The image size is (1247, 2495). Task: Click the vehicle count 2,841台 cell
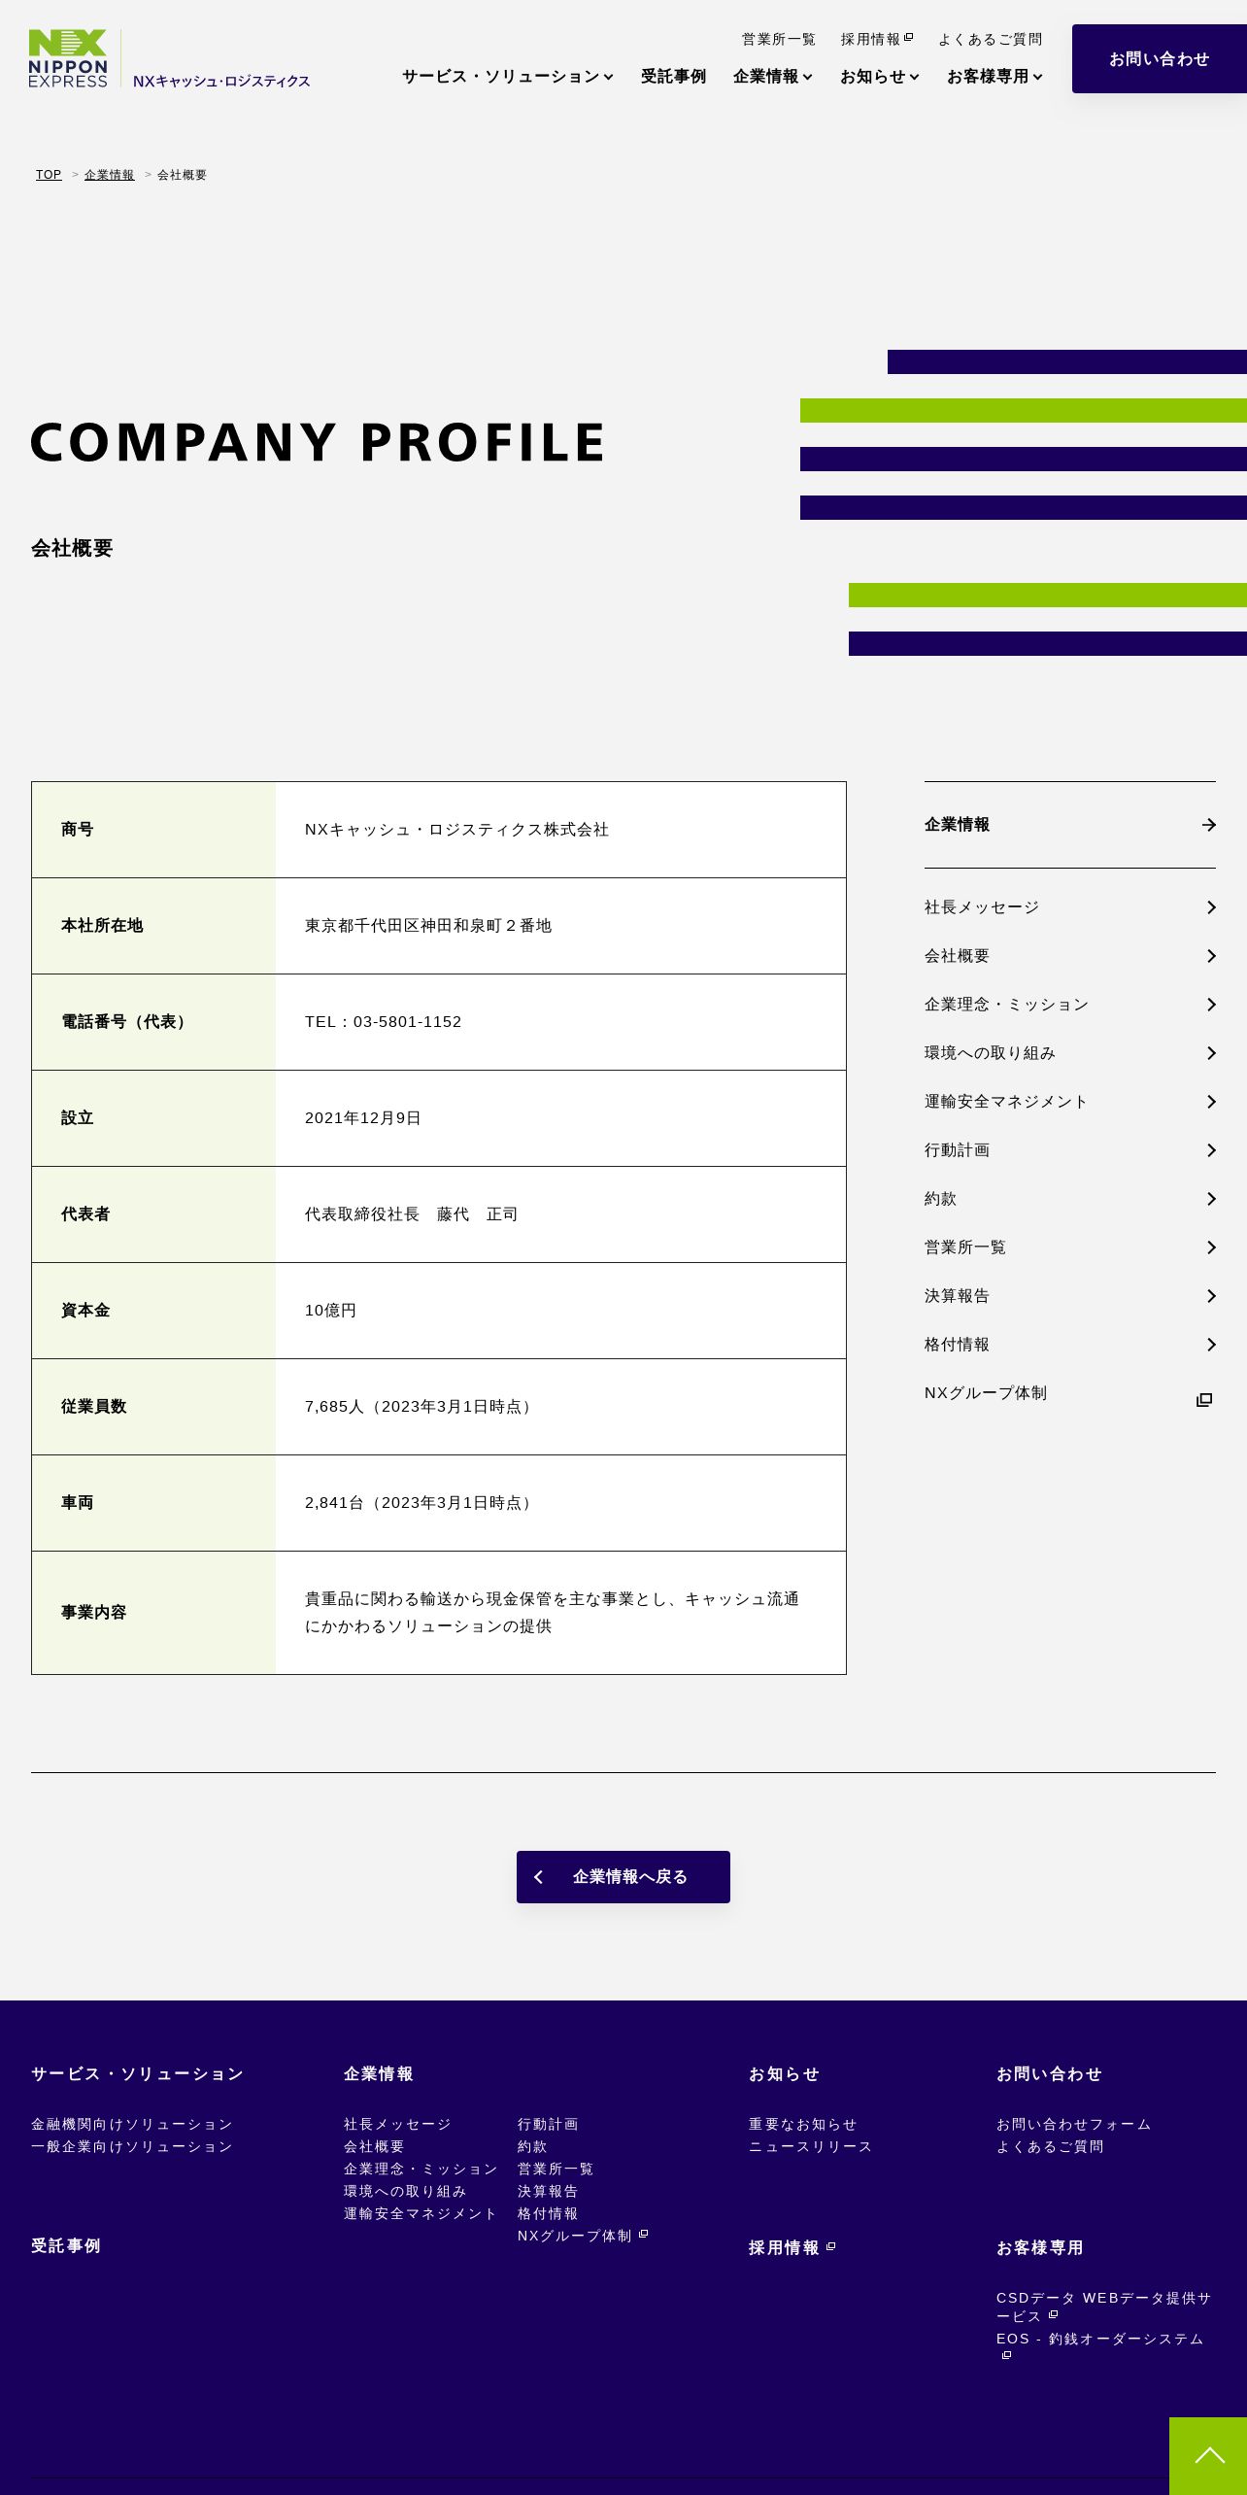tap(421, 1503)
